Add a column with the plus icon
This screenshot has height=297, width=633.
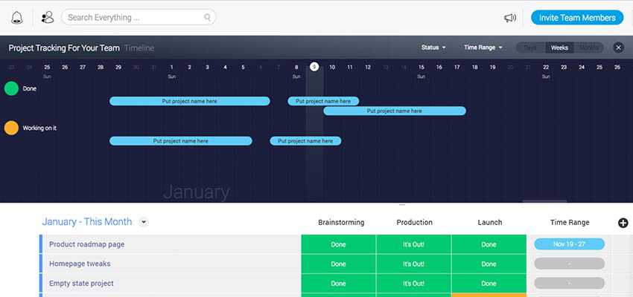623,223
